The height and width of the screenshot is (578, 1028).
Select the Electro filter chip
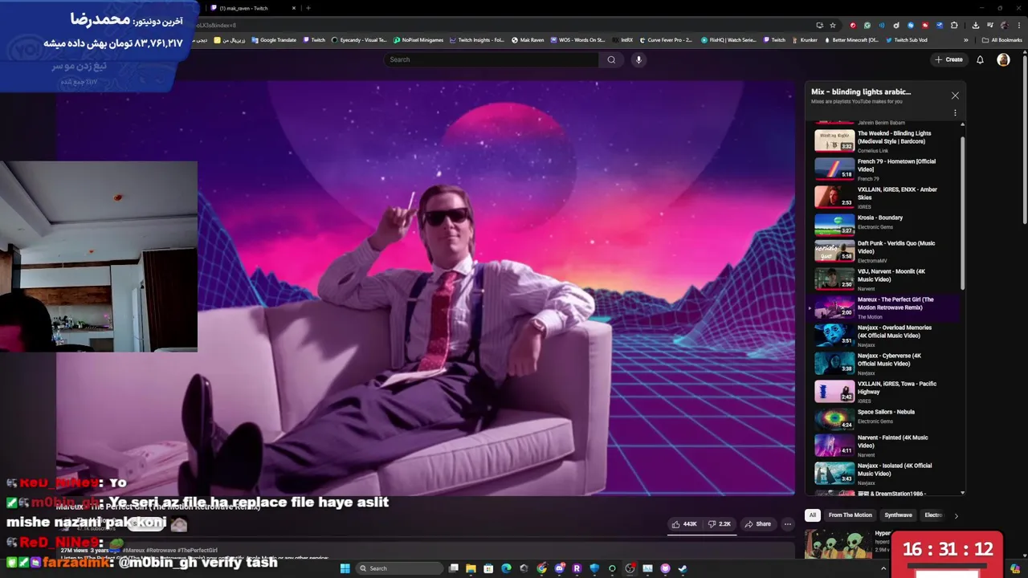point(932,515)
